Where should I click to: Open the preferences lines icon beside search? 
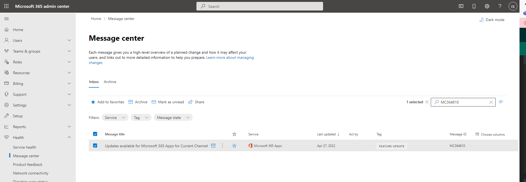pos(501,102)
